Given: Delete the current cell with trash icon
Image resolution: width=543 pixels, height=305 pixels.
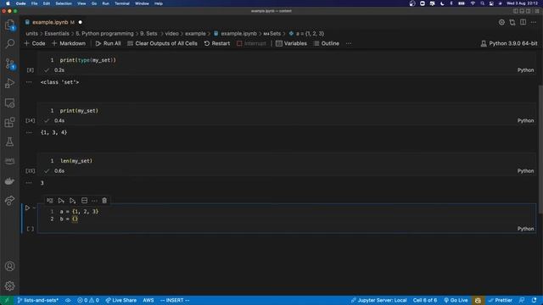Looking at the screenshot, I should click(x=104, y=201).
